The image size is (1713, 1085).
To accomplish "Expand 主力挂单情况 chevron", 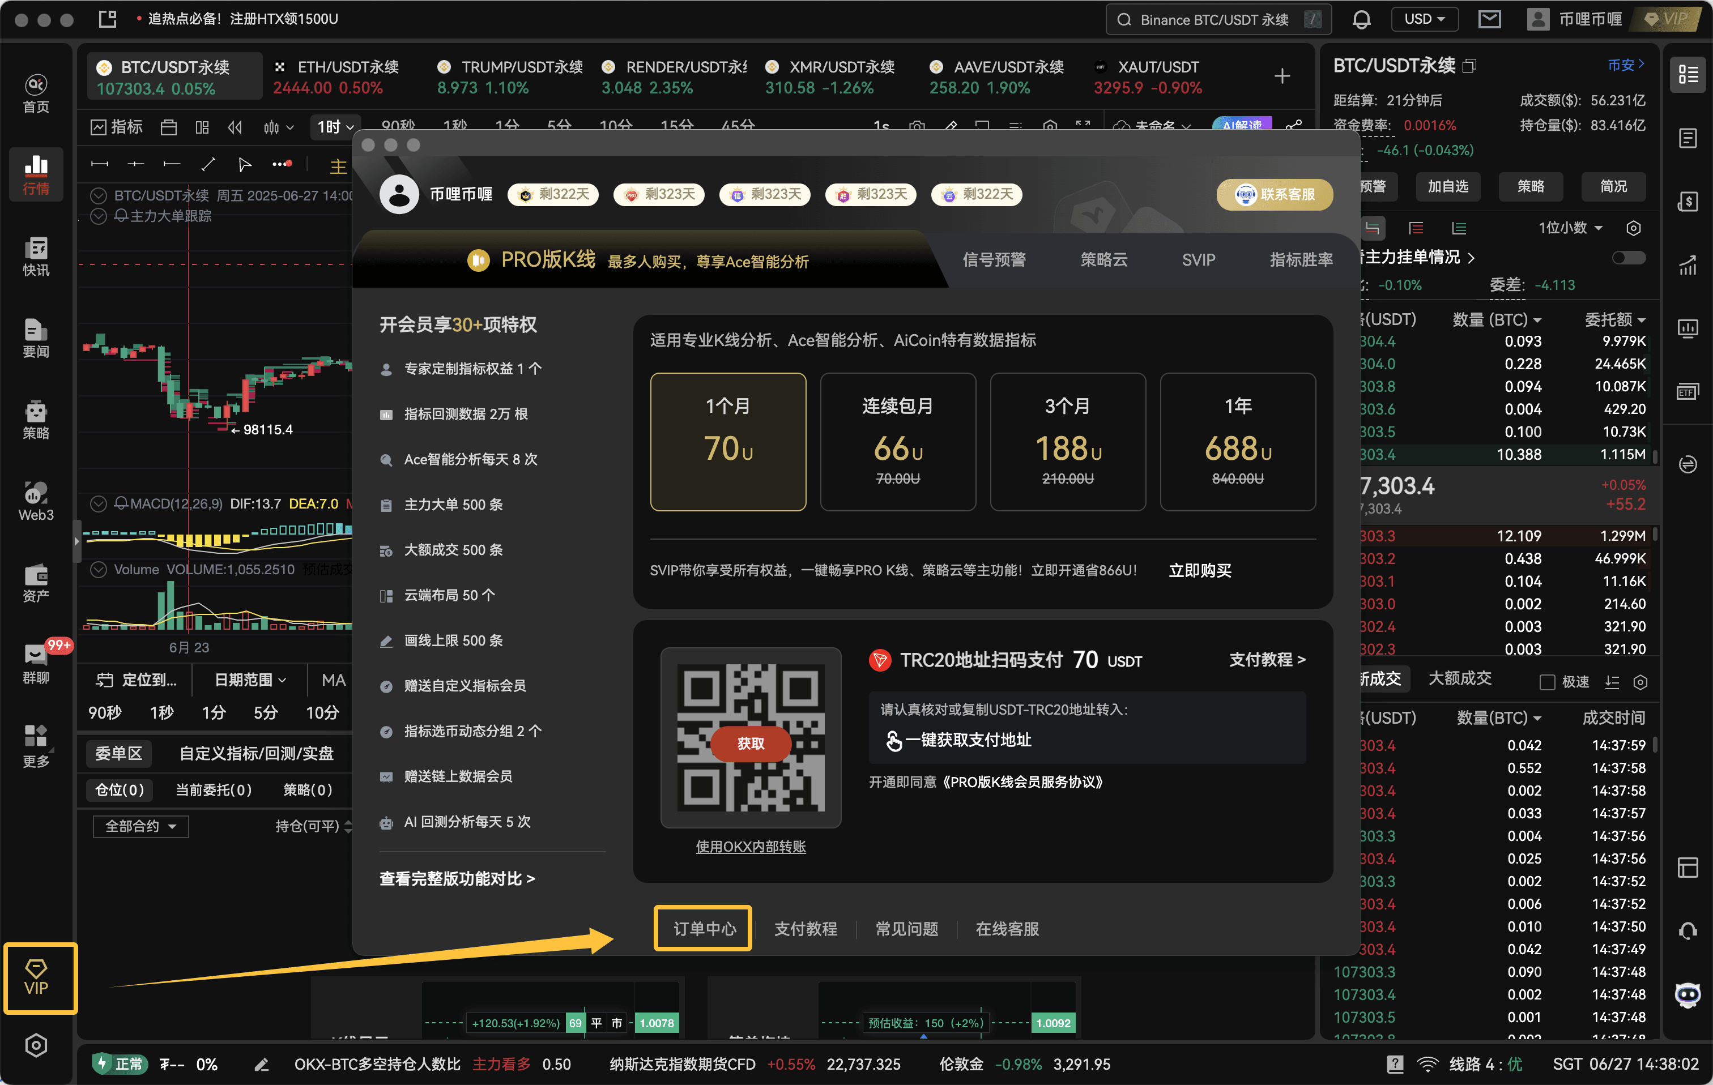I will pyautogui.click(x=1471, y=258).
